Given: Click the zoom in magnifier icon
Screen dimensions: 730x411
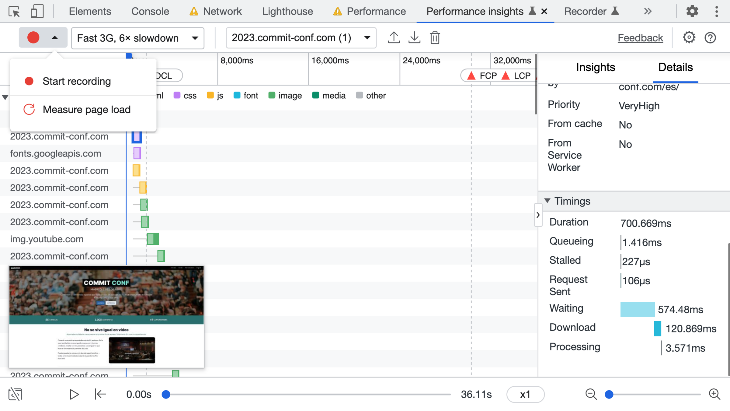Looking at the screenshot, I should (x=714, y=394).
